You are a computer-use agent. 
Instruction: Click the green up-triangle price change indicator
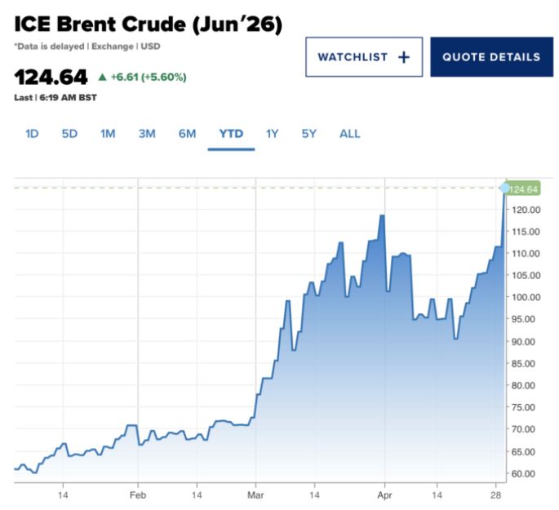[102, 78]
